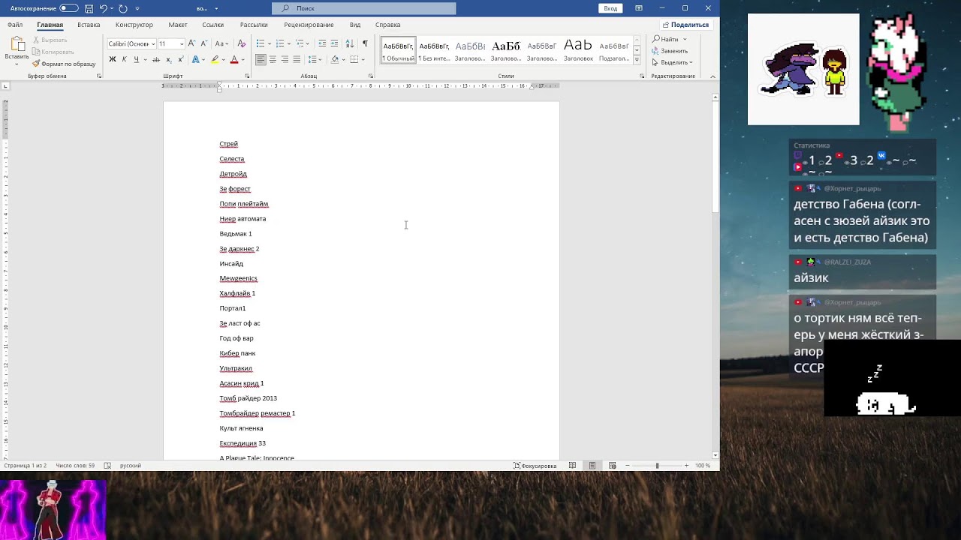Click the Фокусировка focus mode button
This screenshot has width=961, height=540.
tap(535, 466)
